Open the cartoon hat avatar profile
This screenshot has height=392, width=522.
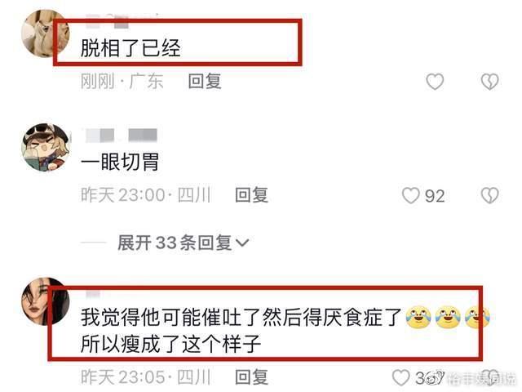[x=46, y=147]
